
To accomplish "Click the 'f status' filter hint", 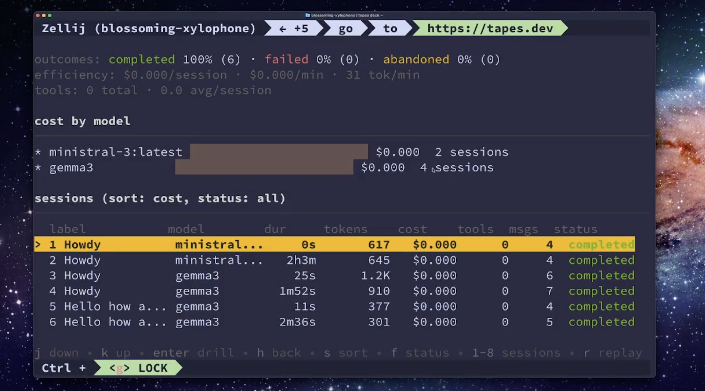I will [x=420, y=353].
